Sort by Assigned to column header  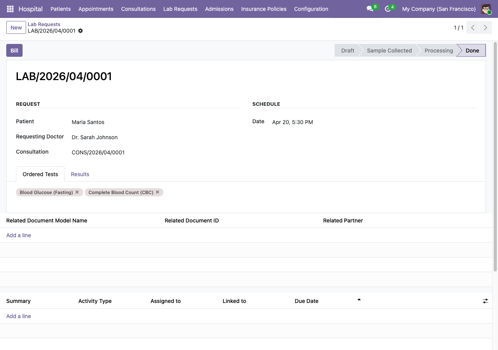click(x=166, y=301)
